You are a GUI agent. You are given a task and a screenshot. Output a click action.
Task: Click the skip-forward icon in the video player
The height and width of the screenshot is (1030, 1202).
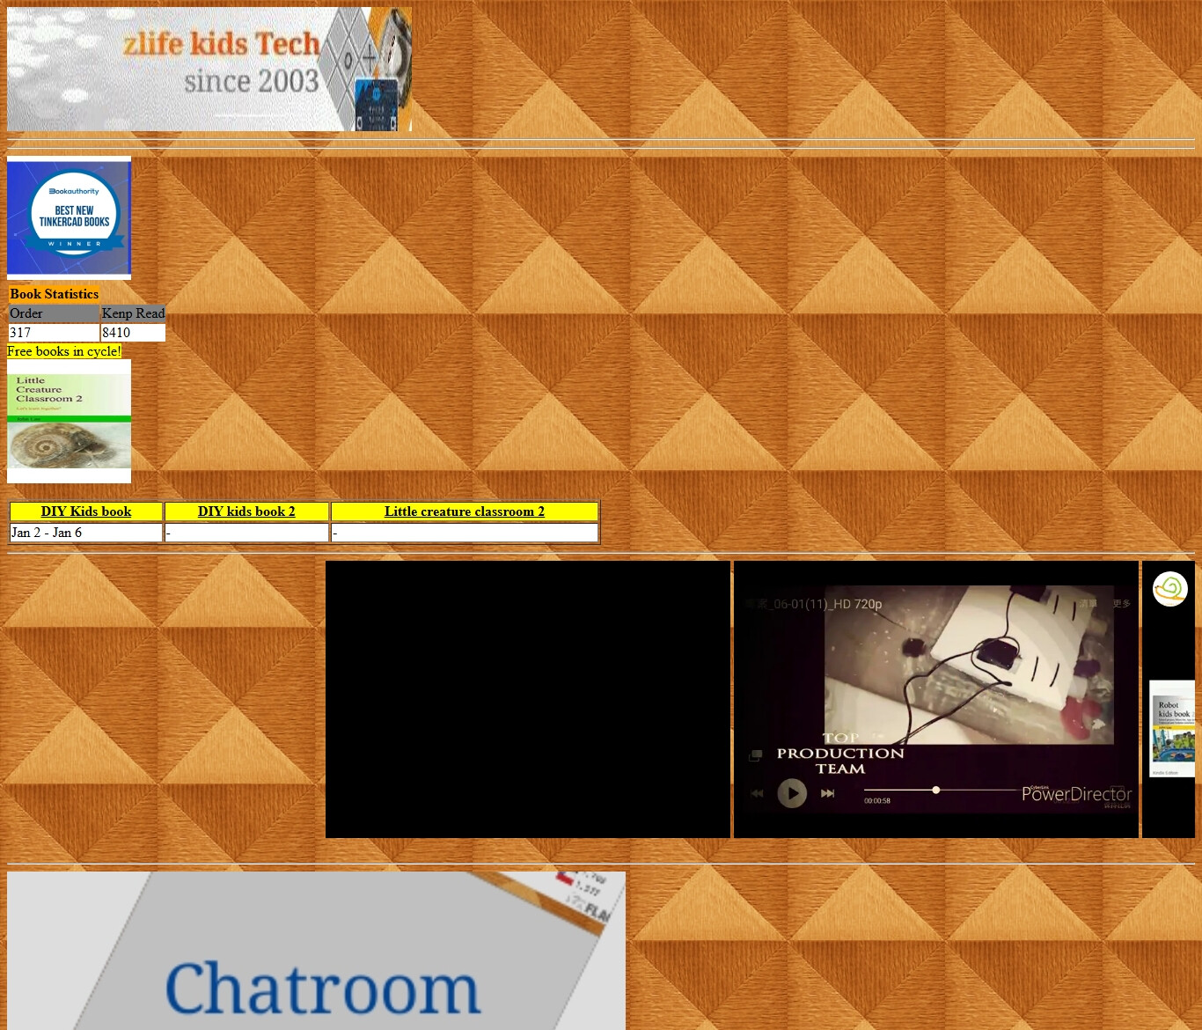click(x=827, y=793)
